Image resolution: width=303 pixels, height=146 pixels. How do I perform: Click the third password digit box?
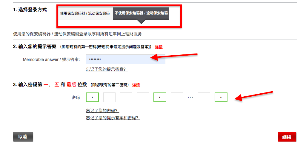click(126, 97)
